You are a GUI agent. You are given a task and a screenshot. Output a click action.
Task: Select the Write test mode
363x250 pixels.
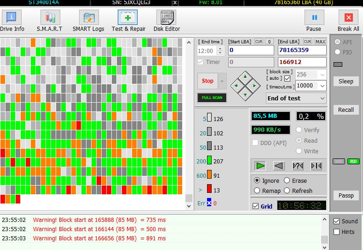299,151
